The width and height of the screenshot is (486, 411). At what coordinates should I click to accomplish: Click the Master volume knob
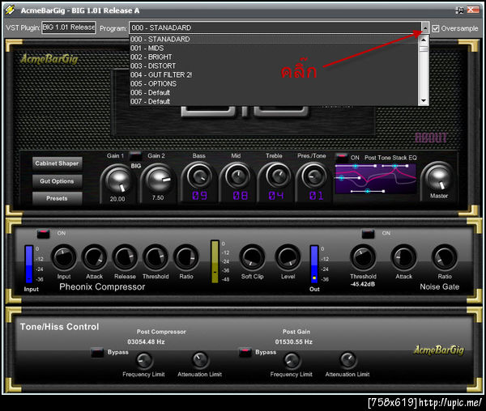click(439, 178)
